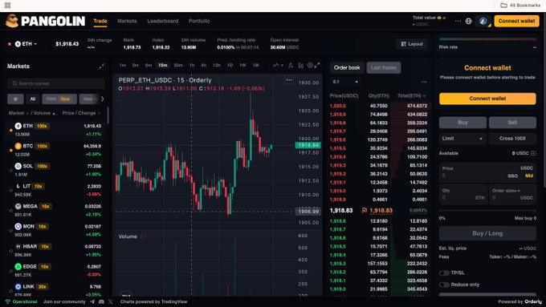Click the Search market field
The image size is (546, 307).
click(x=55, y=83)
